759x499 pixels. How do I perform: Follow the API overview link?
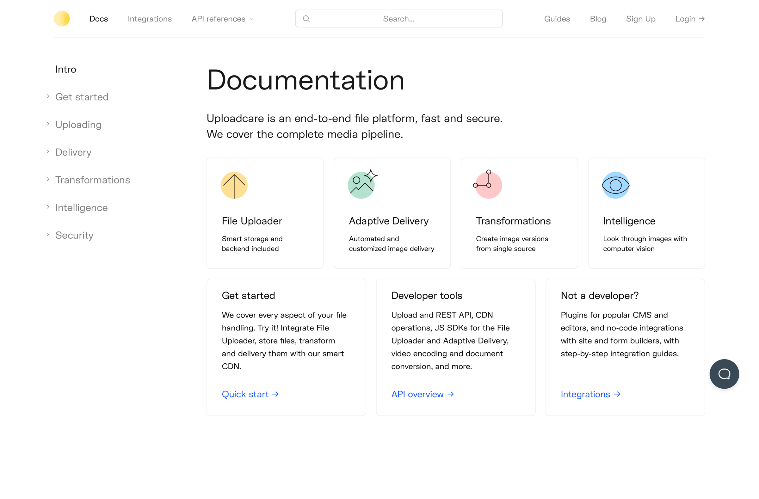pyautogui.click(x=423, y=394)
